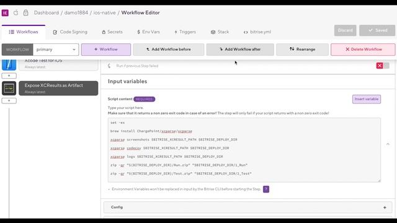Click the 'brew install ChargePoint/xcparse/xcparse' line
This screenshot has width=397, height=223.
click(x=151, y=131)
